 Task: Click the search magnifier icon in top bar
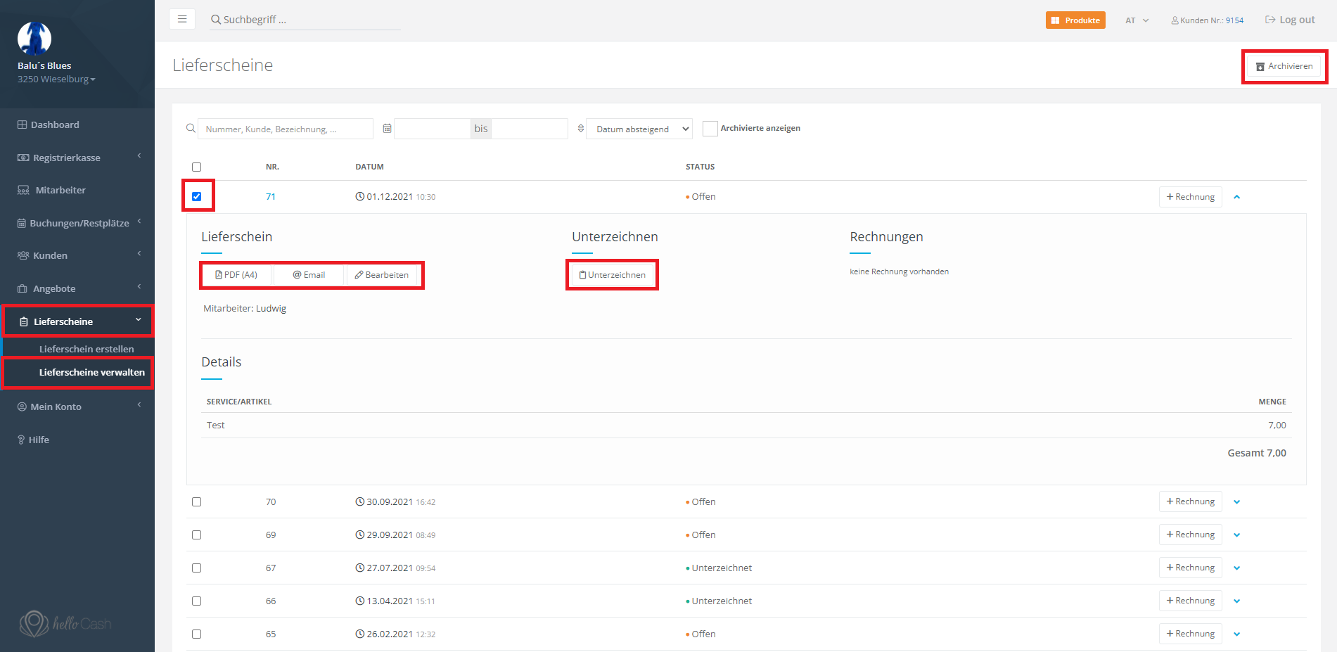tap(216, 20)
